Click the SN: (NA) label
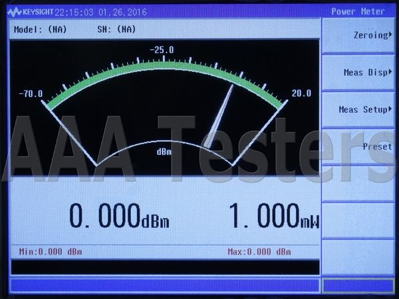Screen dimensions: 399x299 [x=116, y=29]
